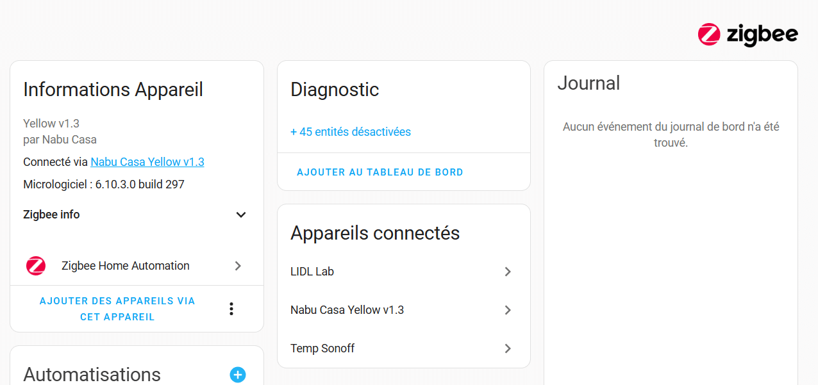
Task: Click the Journal card heading
Action: tap(588, 83)
